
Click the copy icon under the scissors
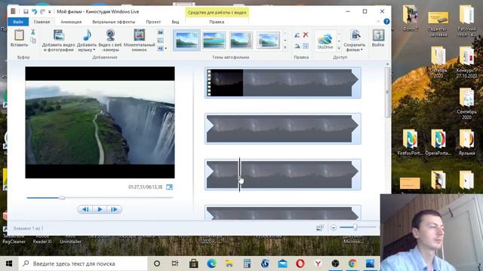33,40
